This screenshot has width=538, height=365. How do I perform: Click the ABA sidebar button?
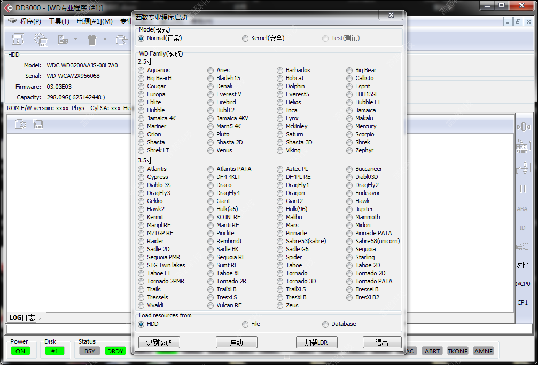522,209
